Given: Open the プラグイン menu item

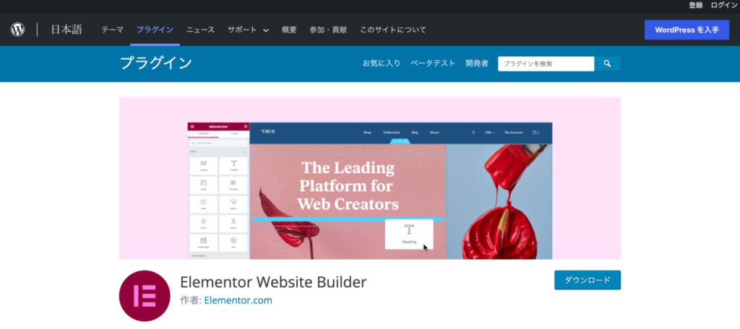Looking at the screenshot, I should (155, 30).
